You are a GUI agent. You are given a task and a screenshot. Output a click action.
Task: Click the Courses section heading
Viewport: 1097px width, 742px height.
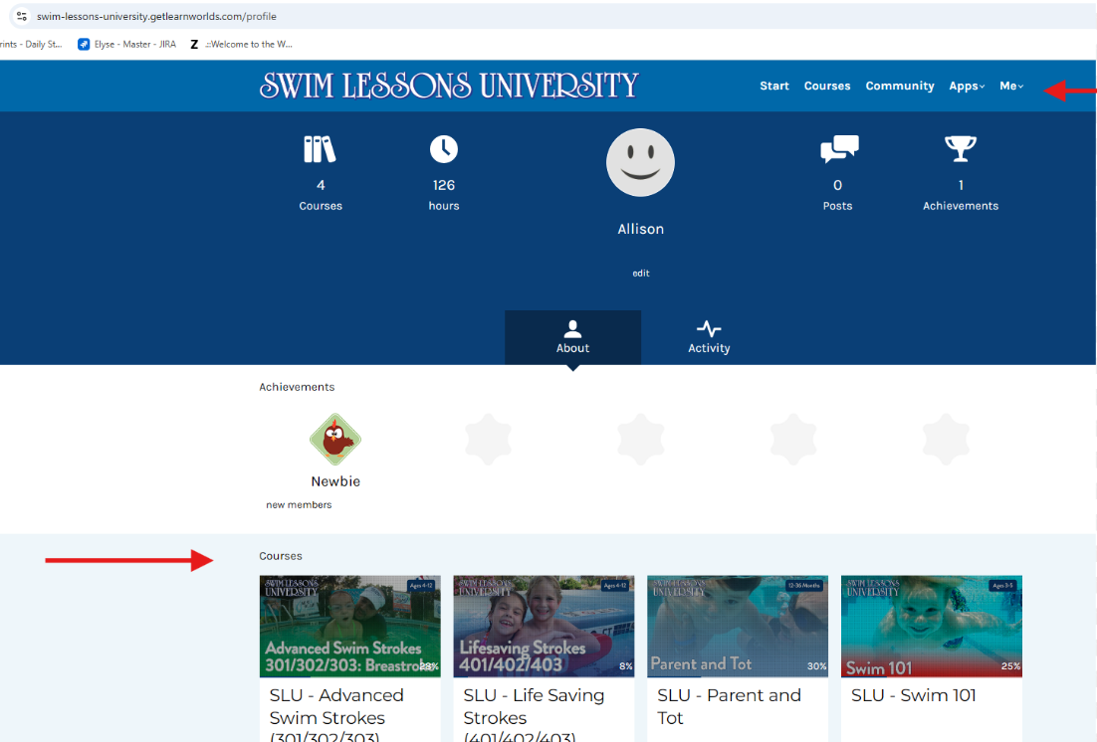coord(281,556)
